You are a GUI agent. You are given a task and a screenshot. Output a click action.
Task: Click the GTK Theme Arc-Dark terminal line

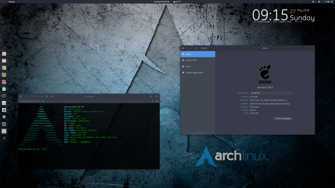[81, 130]
